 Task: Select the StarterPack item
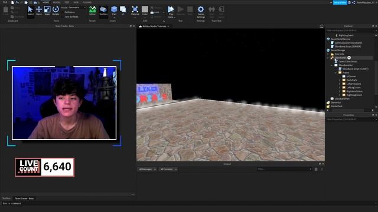337,106
